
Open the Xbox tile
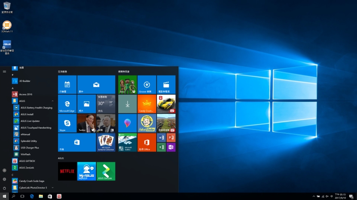pos(128,84)
